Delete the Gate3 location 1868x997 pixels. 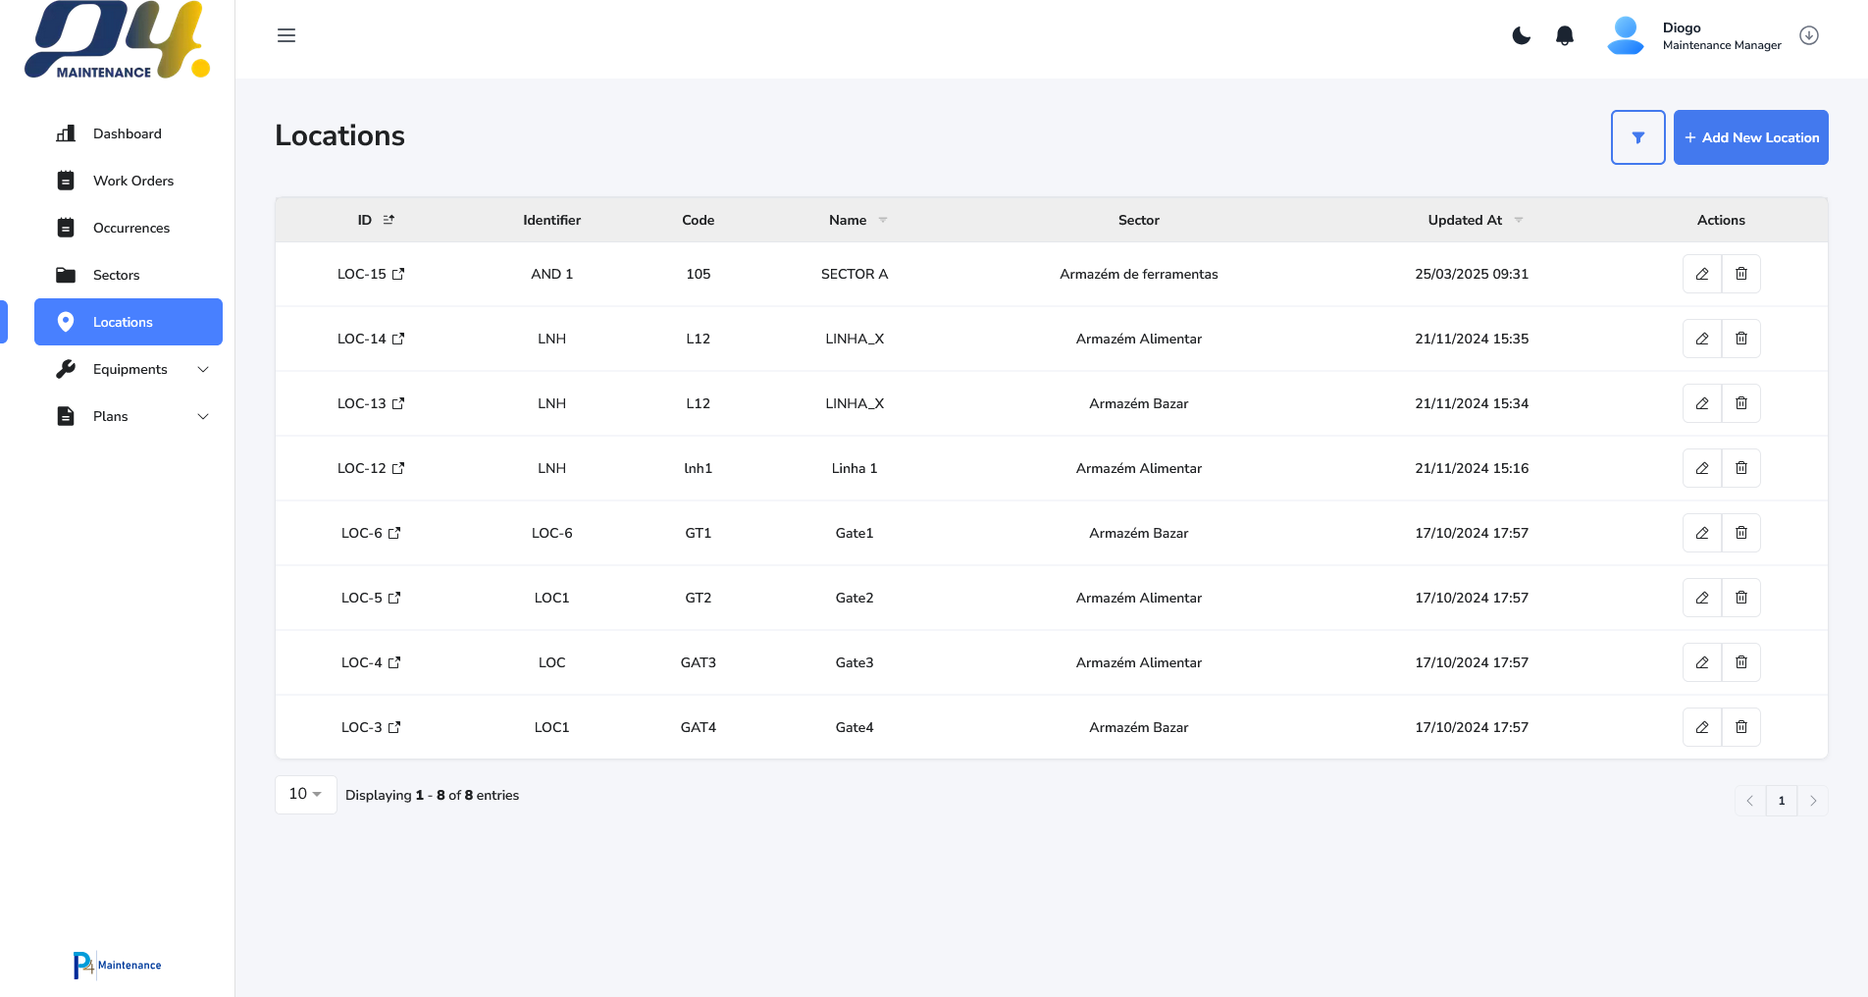tap(1741, 662)
